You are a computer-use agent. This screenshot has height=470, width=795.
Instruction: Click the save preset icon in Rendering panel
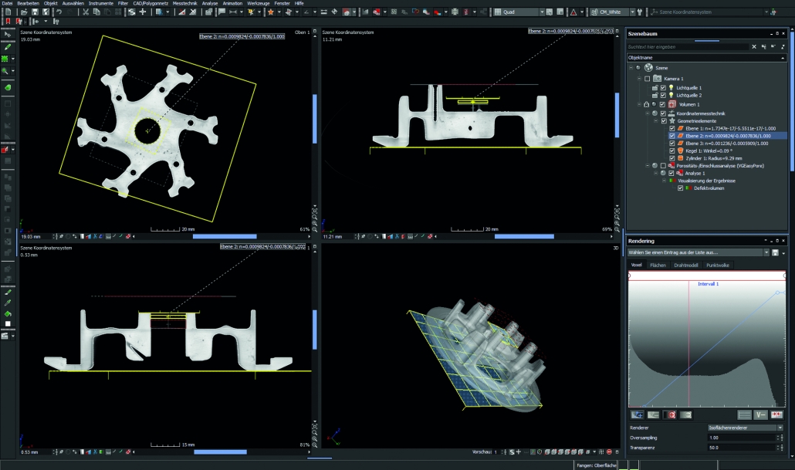(774, 252)
